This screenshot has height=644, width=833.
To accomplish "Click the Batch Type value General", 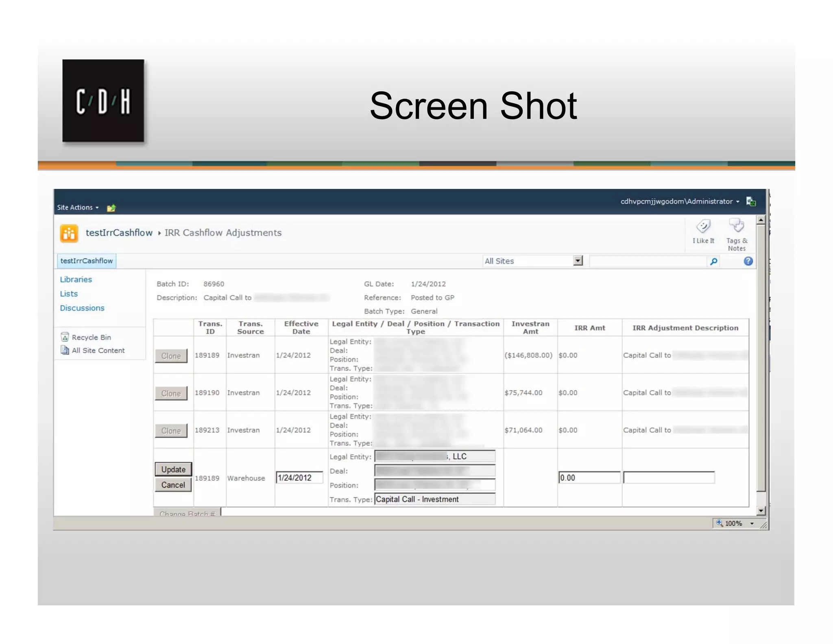I will (x=424, y=311).
